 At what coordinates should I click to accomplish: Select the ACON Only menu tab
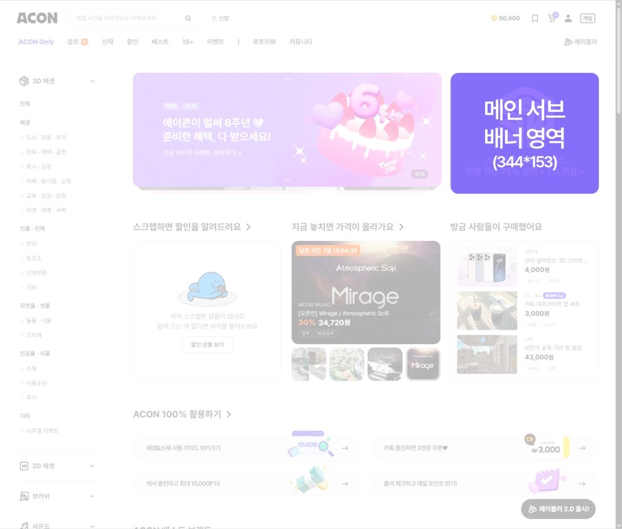coord(36,42)
